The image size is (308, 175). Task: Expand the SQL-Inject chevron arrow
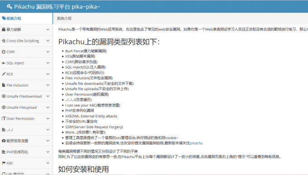[48, 63]
